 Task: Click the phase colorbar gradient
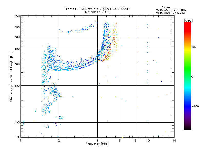tap(188, 76)
